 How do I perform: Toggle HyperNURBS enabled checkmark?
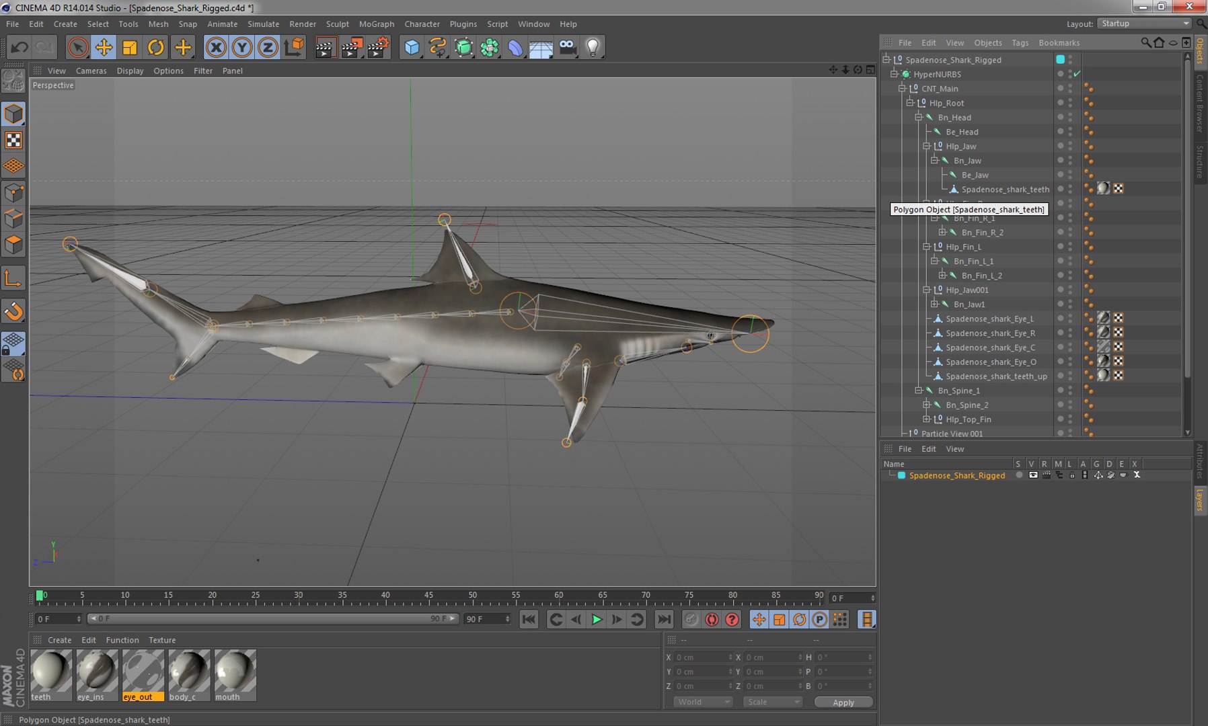point(1078,74)
